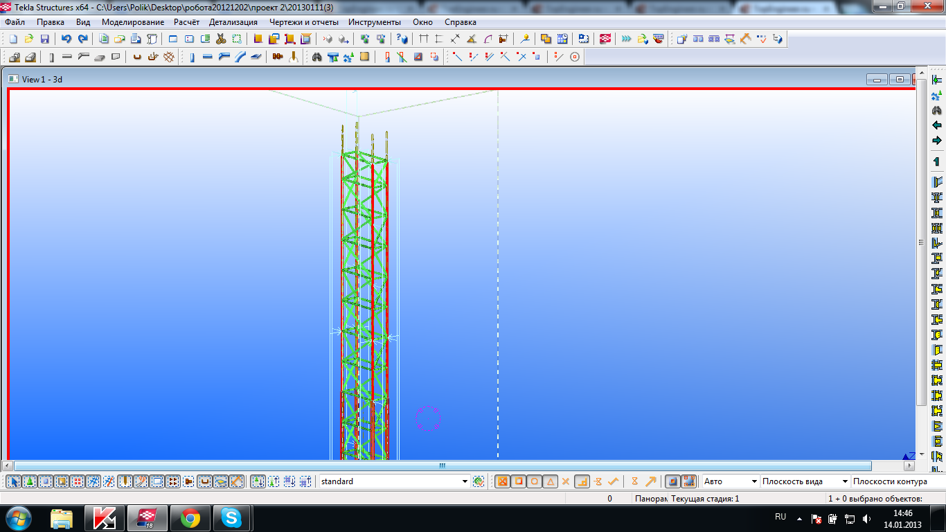Click the Redo arrow icon

click(83, 39)
